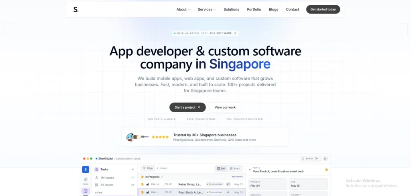Click the DUE May 15 field
Screen dimensions: 411x196
tap(308, 184)
